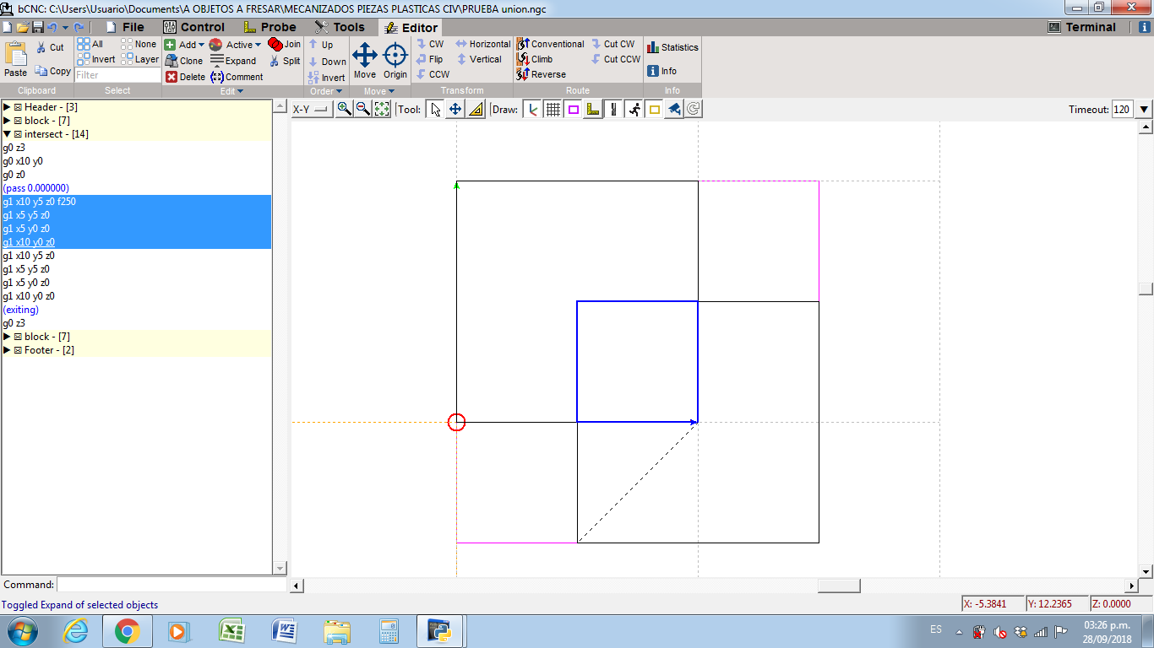Switch to the File tab
The height and width of the screenshot is (648, 1154).
click(x=124, y=27)
